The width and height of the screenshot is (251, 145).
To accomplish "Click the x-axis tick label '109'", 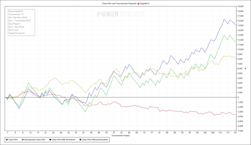I will point(213,133).
